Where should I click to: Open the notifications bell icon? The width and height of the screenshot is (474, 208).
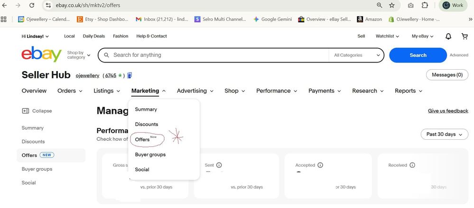[448, 36]
